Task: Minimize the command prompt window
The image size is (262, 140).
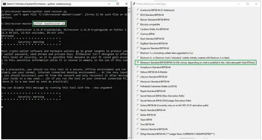Action: (x=109, y=4)
